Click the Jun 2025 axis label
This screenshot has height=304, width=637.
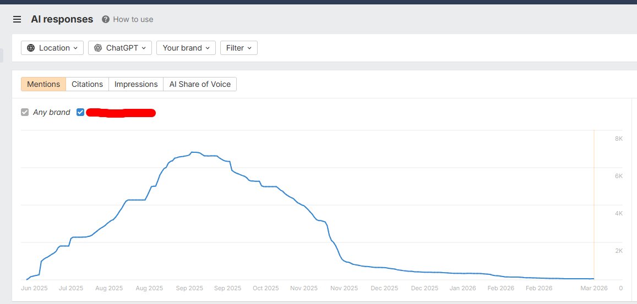[x=35, y=288]
